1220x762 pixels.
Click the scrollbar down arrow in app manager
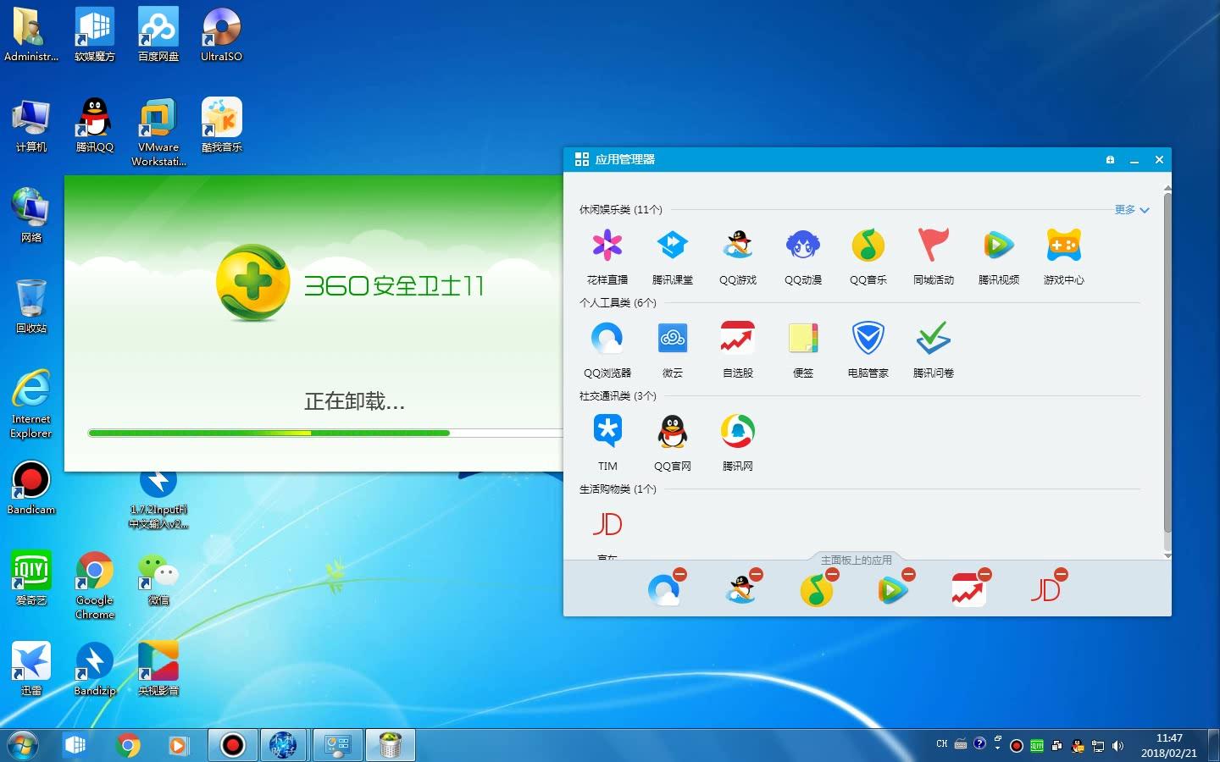1167,555
